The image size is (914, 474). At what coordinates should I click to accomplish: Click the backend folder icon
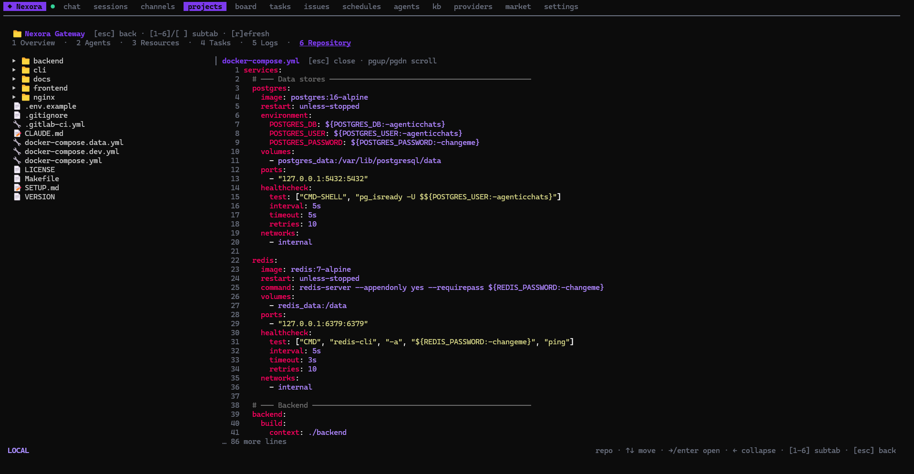point(26,61)
